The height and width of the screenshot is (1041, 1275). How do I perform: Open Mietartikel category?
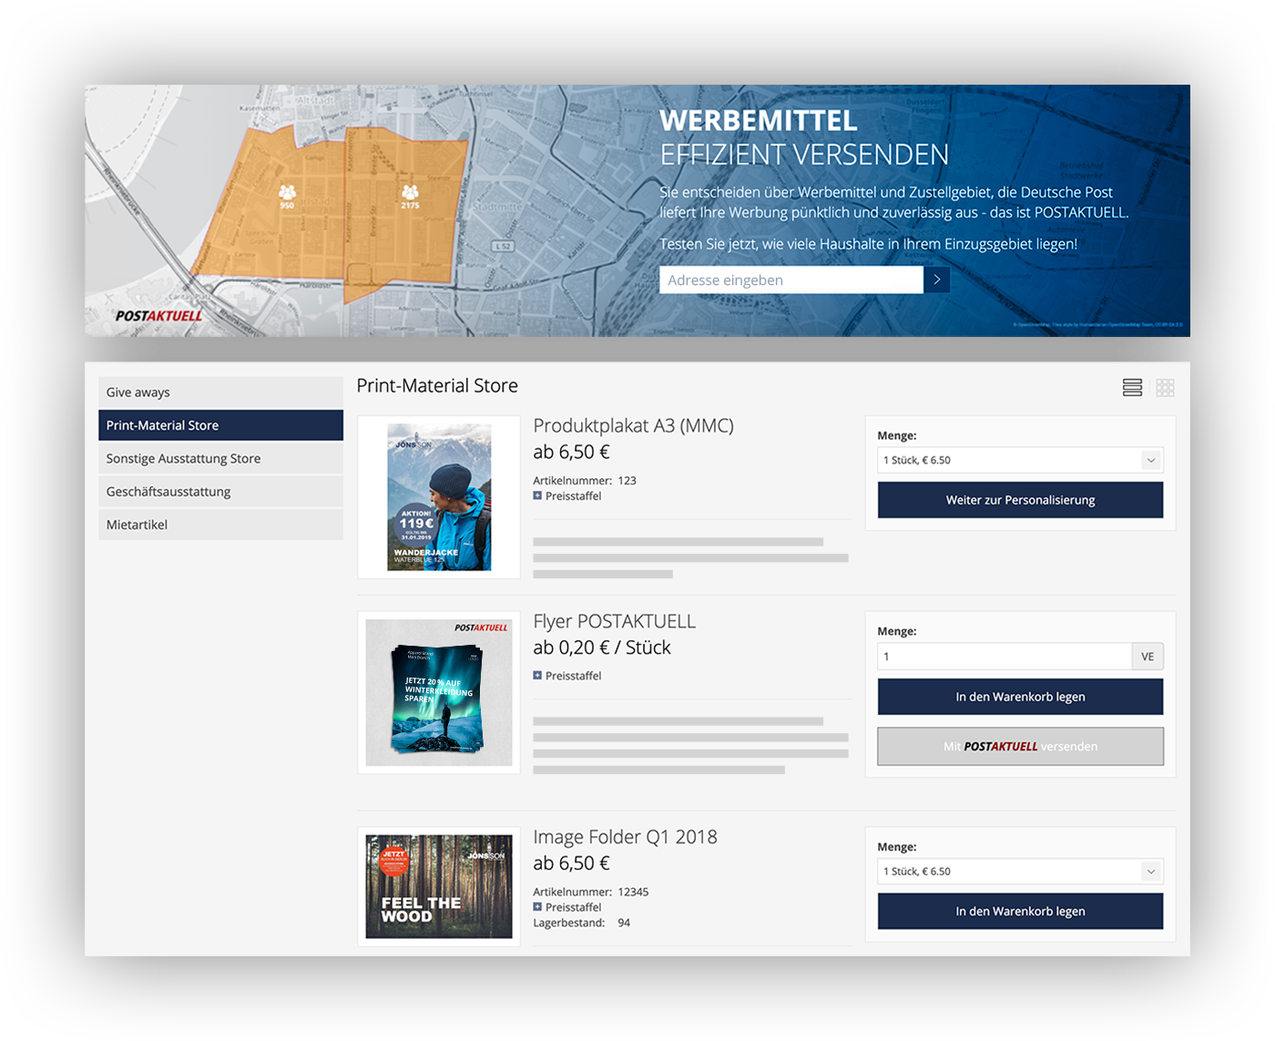click(x=220, y=525)
